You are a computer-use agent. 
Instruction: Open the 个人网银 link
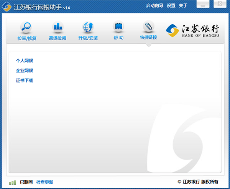(25, 61)
